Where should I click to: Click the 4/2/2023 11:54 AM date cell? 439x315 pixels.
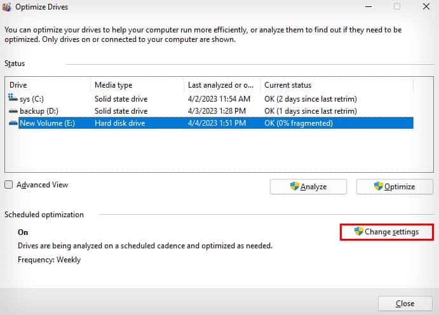219,99
